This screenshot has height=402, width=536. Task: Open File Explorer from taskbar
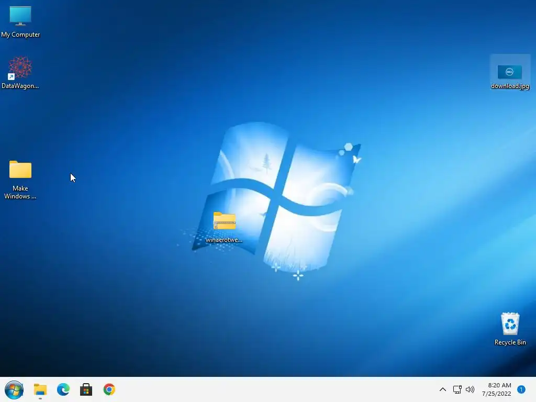[40, 389]
